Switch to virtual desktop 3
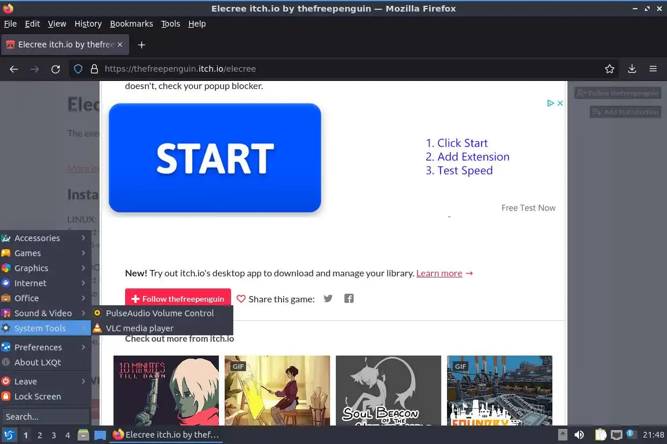Image resolution: width=667 pixels, height=444 pixels. pos(54,435)
